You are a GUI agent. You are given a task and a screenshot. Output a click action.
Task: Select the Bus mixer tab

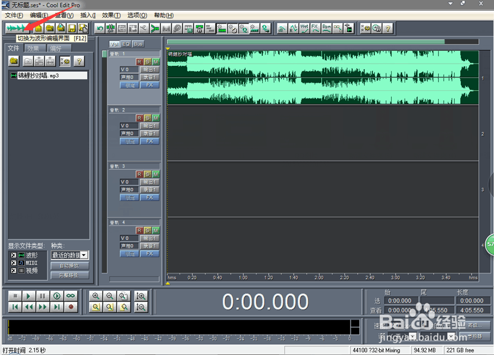pyautogui.click(x=138, y=44)
